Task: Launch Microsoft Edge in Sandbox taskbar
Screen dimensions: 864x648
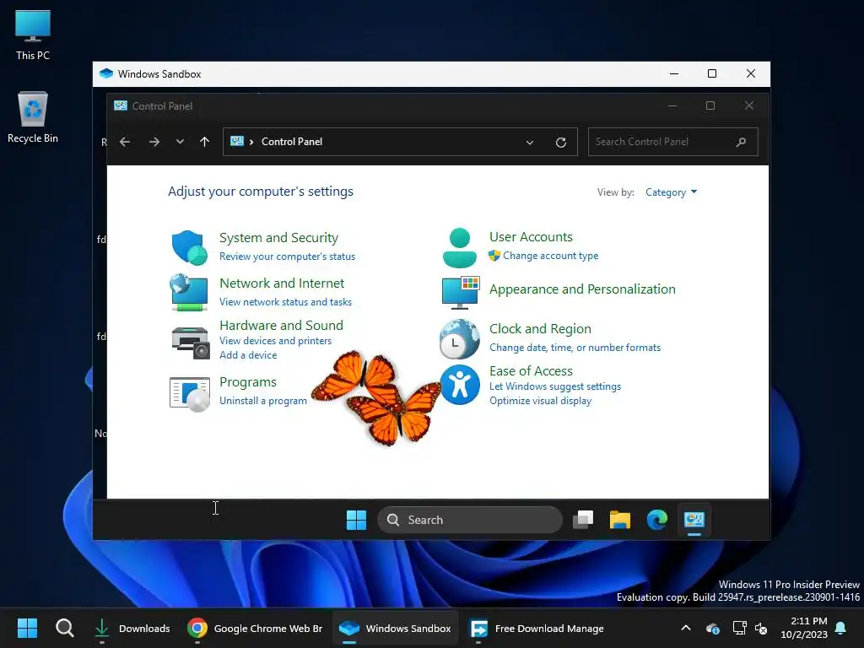Action: (x=656, y=520)
